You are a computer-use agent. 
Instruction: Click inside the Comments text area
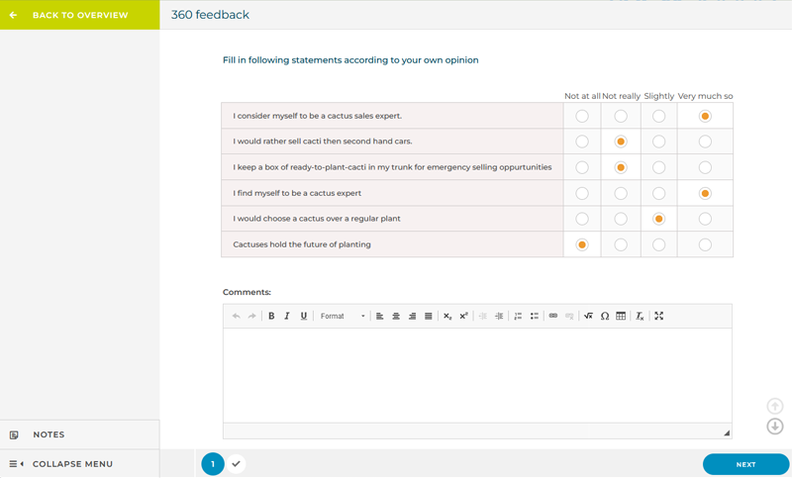(x=477, y=375)
